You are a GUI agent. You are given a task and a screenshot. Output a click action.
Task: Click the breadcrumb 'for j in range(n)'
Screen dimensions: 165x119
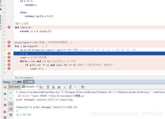(24, 78)
